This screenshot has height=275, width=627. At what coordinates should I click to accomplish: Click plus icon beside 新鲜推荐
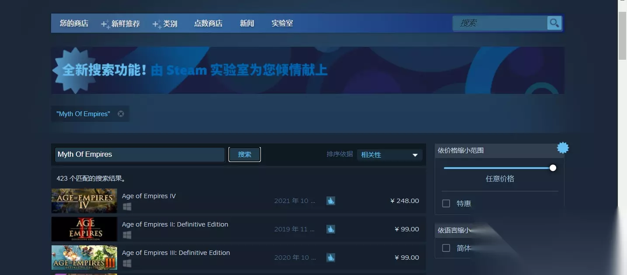click(105, 24)
